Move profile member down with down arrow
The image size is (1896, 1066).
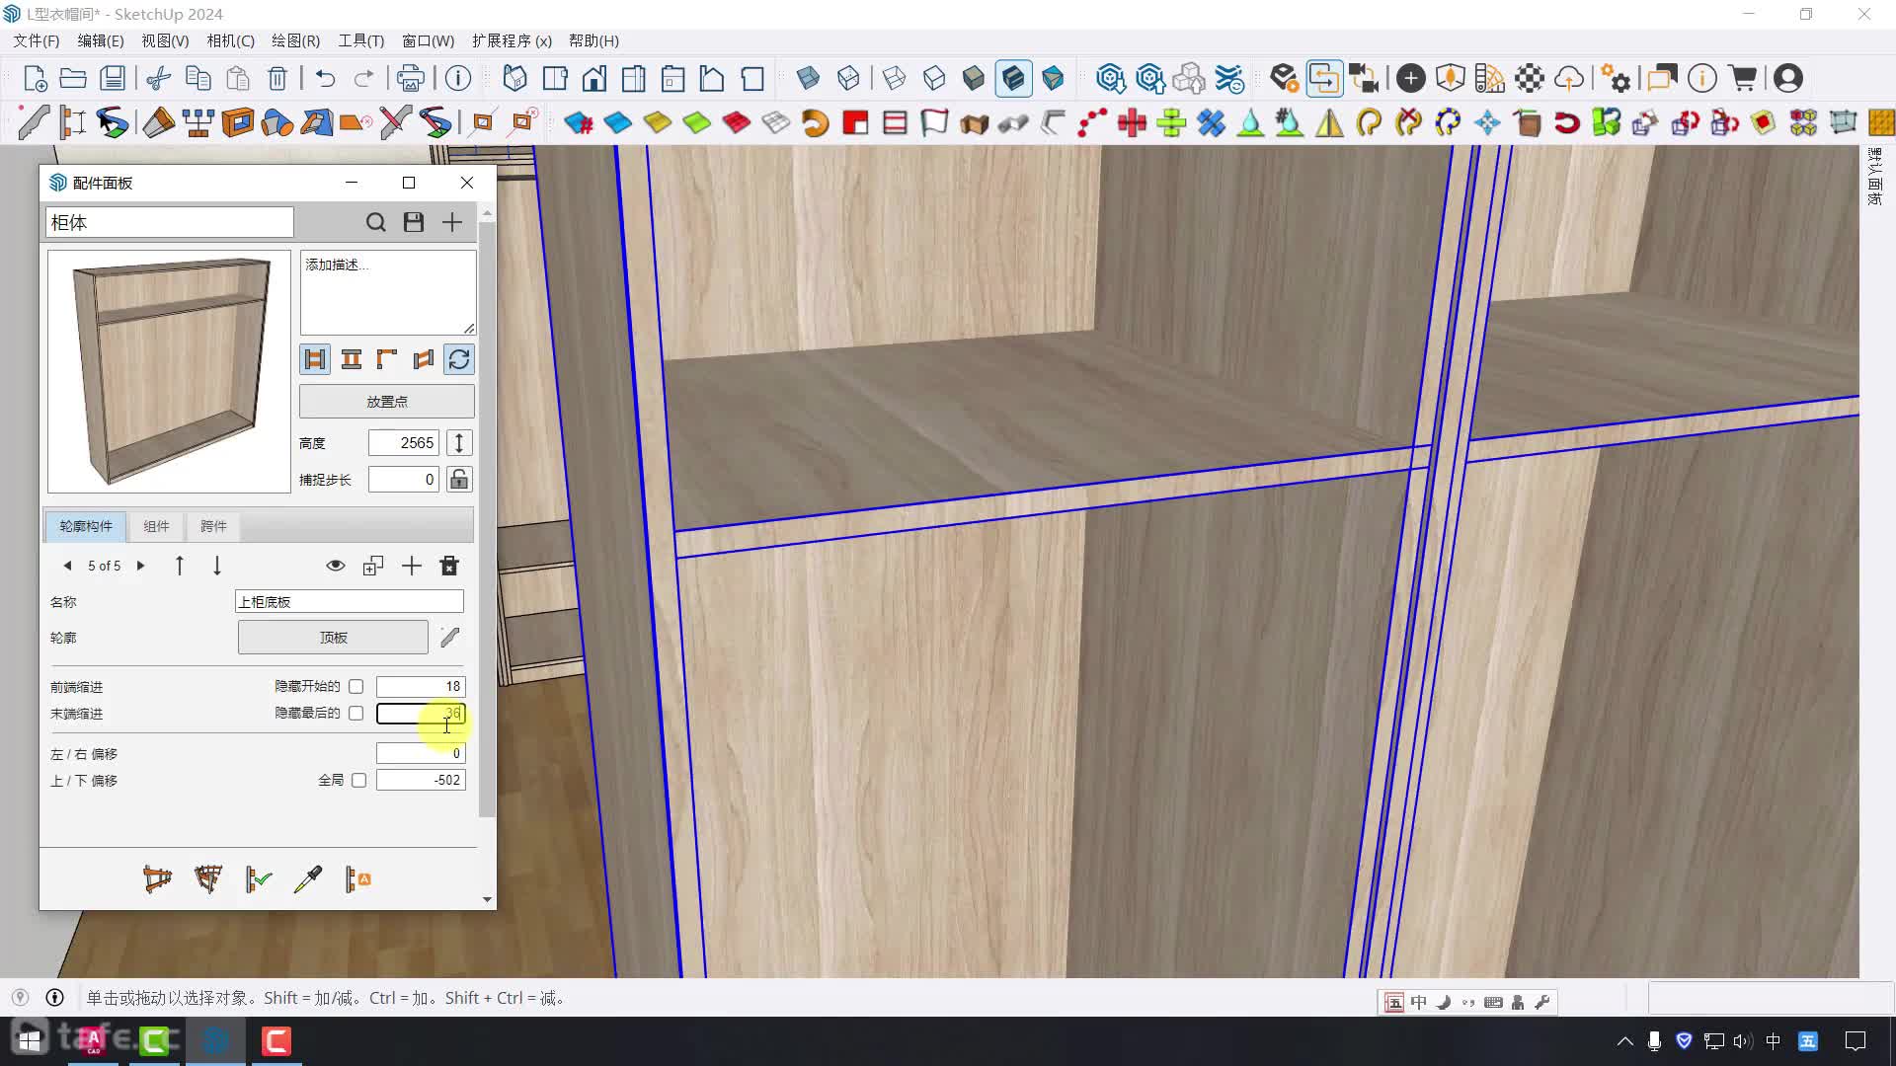pos(217,566)
